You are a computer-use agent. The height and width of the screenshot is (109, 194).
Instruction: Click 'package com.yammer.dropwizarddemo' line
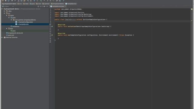(68, 9)
